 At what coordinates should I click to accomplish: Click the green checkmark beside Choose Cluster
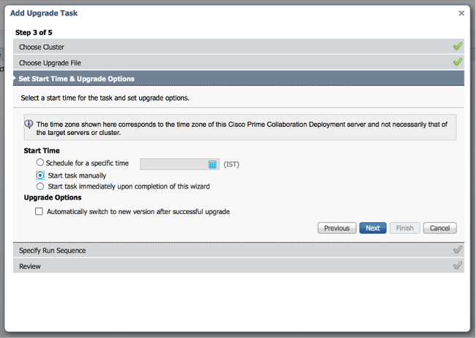point(457,46)
